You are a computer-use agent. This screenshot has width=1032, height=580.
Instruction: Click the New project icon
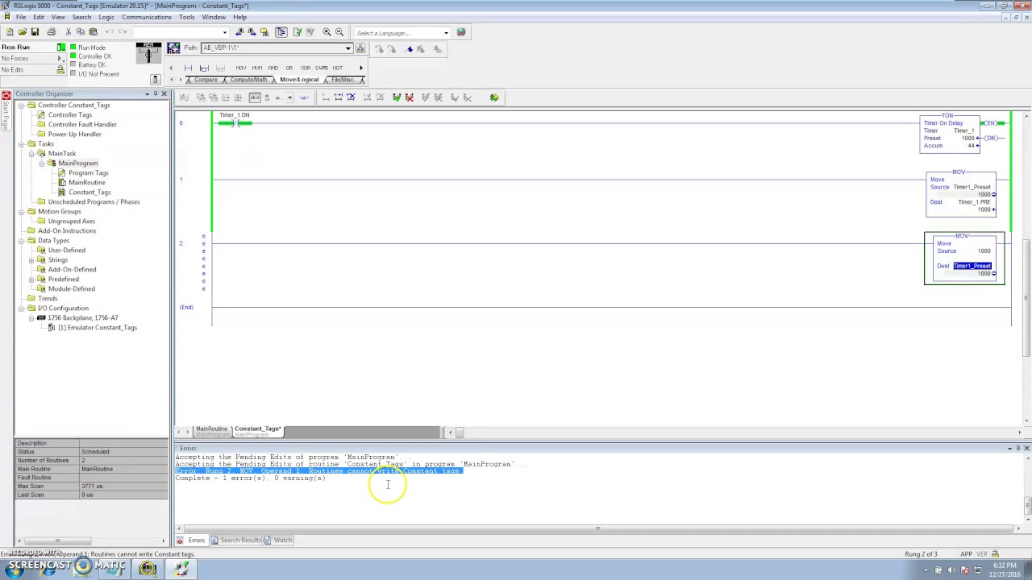tap(9, 32)
